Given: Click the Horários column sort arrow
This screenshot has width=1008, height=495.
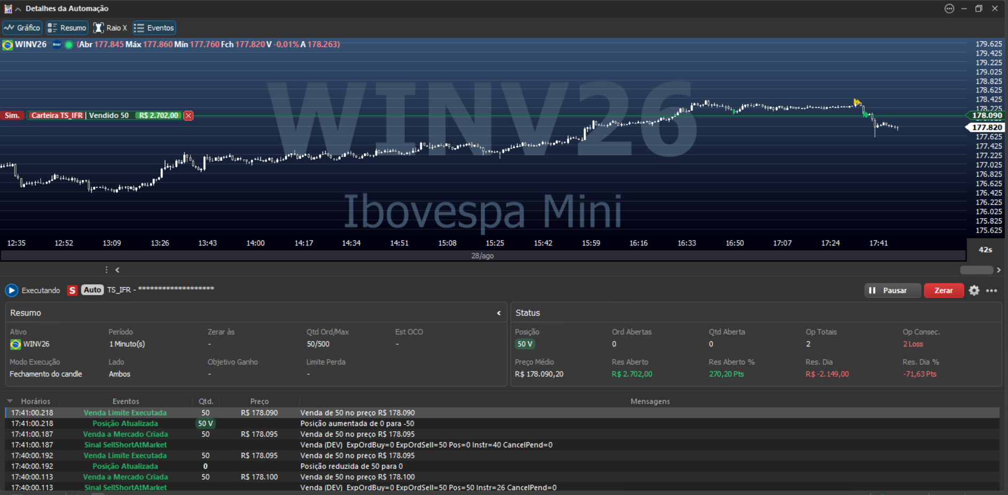Looking at the screenshot, I should [x=10, y=401].
